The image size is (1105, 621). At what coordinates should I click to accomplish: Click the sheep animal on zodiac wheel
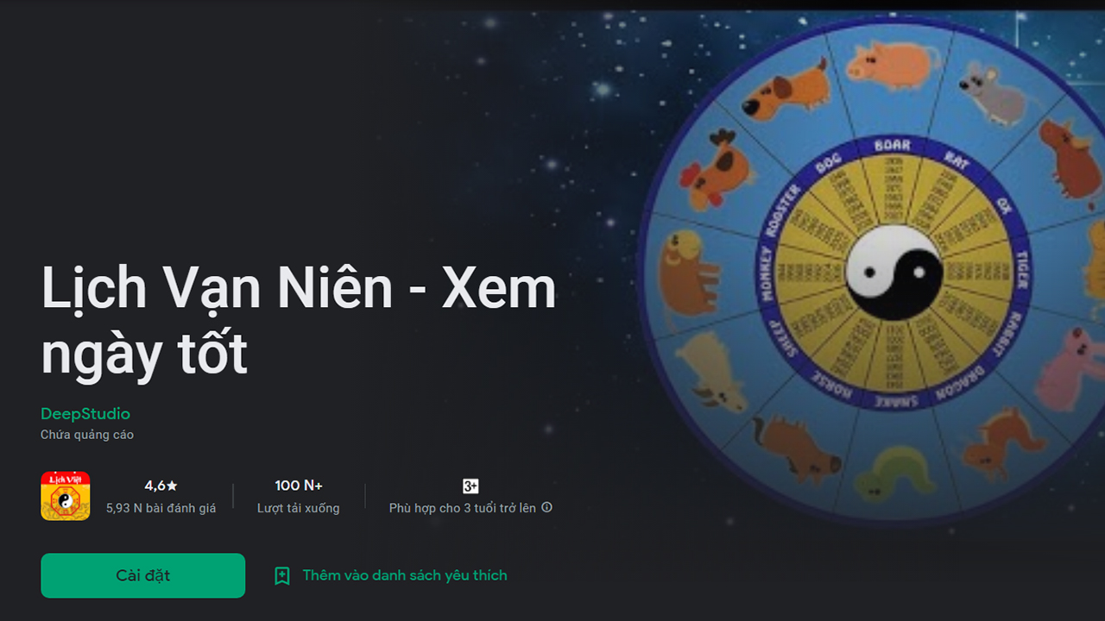coord(710,373)
